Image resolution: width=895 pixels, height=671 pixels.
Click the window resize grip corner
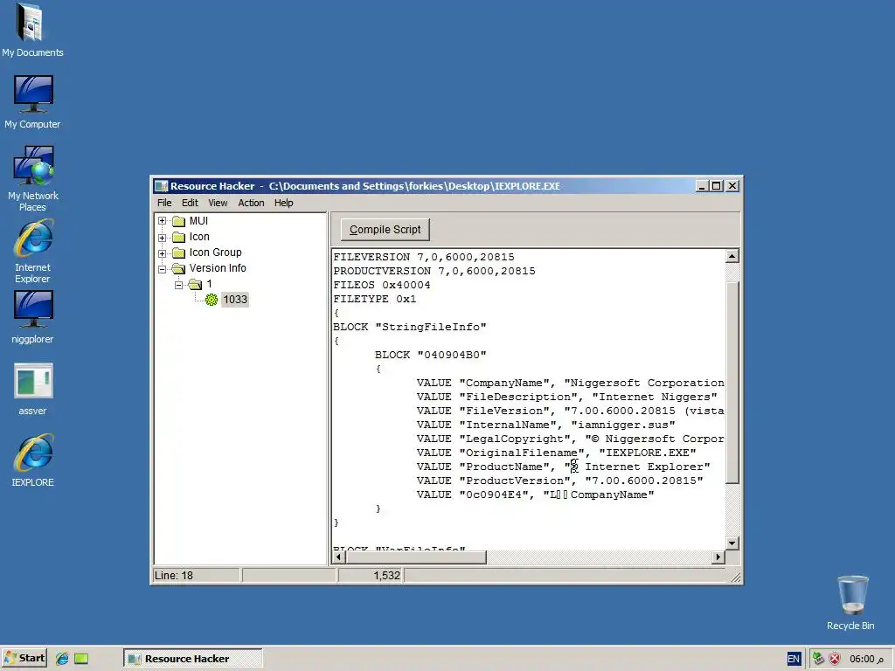[736, 578]
